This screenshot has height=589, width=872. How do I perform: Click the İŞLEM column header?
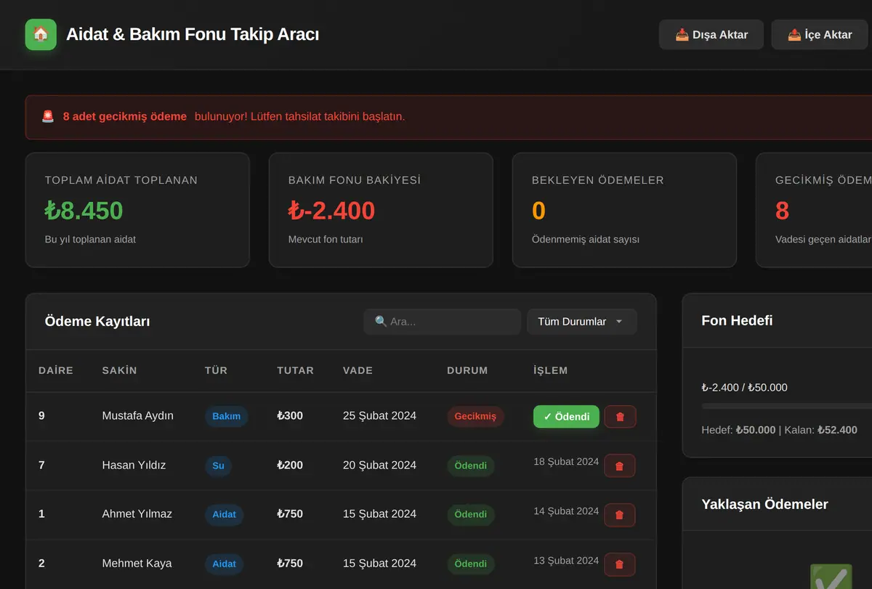coord(550,370)
